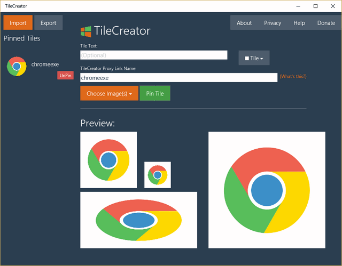Select the chromeexe pinned tile icon

(17, 66)
